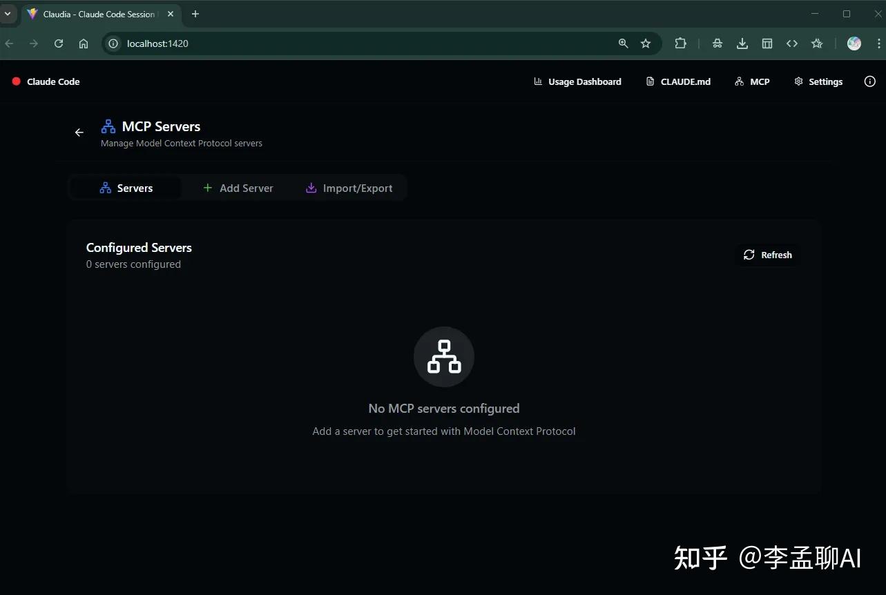Image resolution: width=886 pixels, height=595 pixels.
Task: Click the back arrow beside MCP Servers title
Action: [79, 132]
